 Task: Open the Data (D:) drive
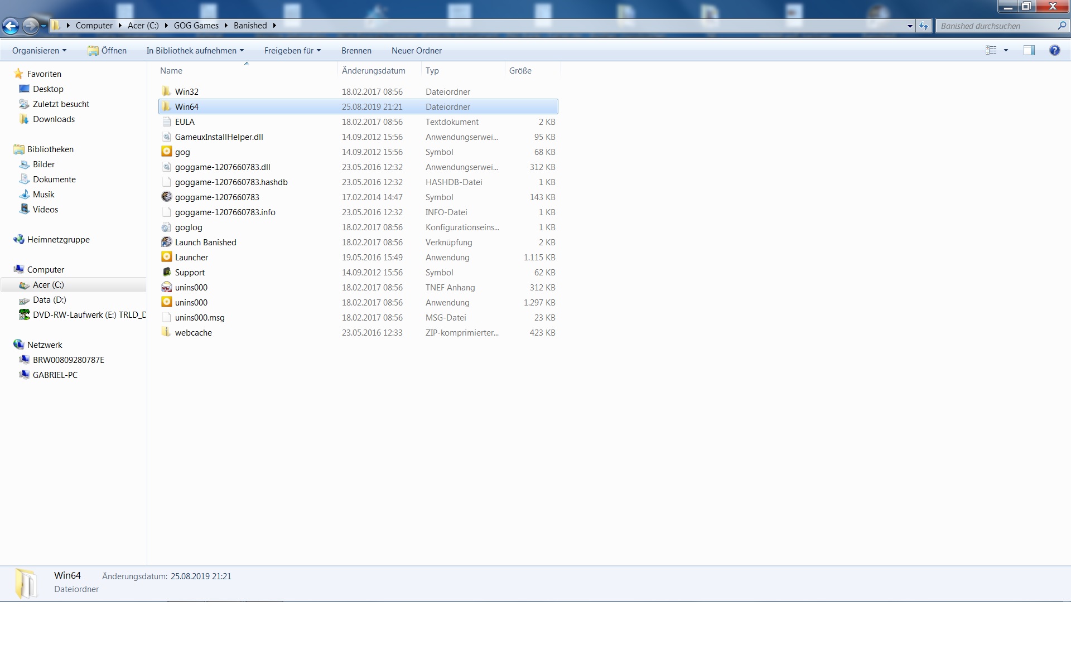pyautogui.click(x=49, y=300)
